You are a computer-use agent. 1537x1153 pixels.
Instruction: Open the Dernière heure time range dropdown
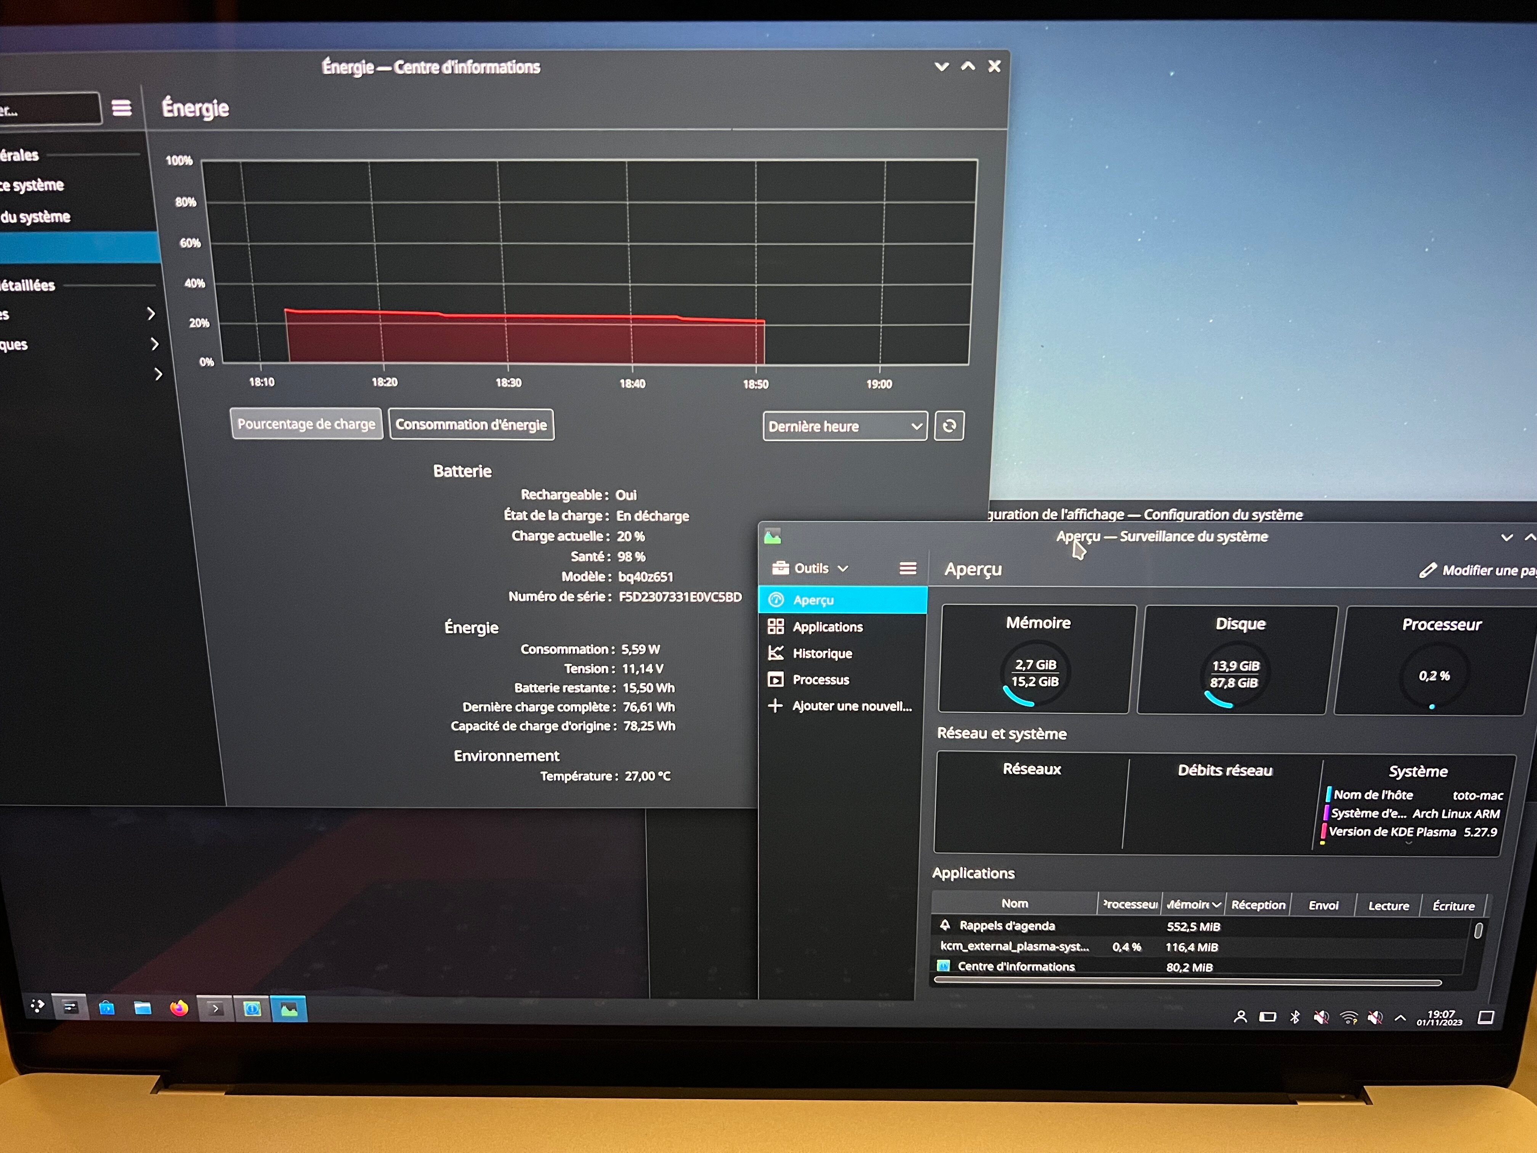[844, 427]
